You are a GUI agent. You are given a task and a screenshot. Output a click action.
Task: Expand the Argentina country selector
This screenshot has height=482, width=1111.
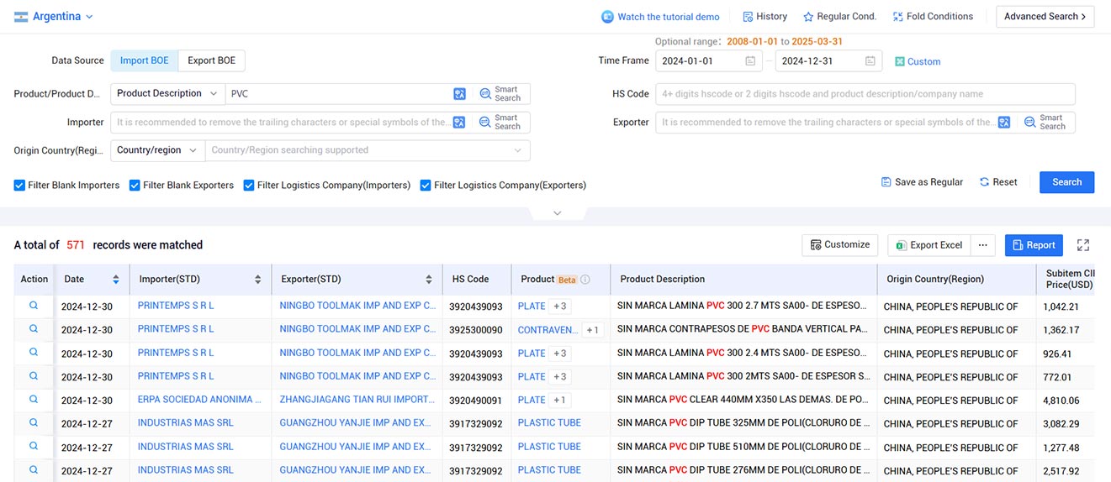point(89,17)
